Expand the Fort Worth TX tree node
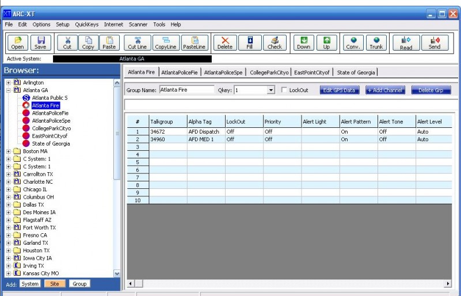The height and width of the screenshot is (296, 461). coord(9,227)
